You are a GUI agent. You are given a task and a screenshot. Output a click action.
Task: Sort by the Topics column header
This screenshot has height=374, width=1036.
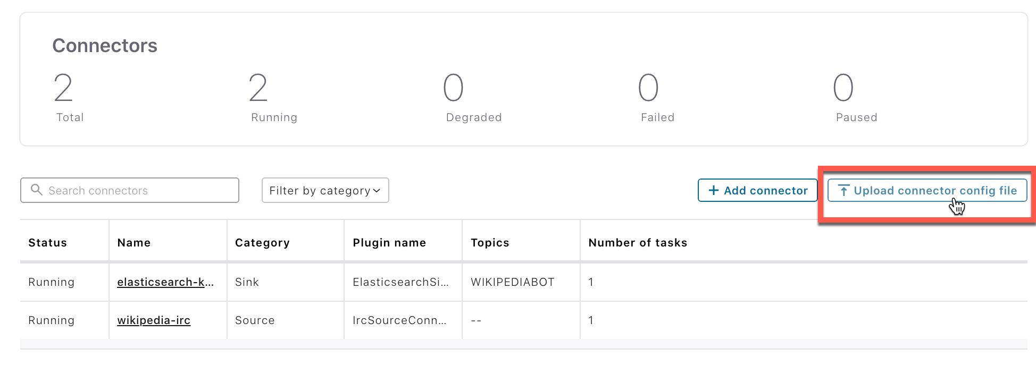coord(490,243)
